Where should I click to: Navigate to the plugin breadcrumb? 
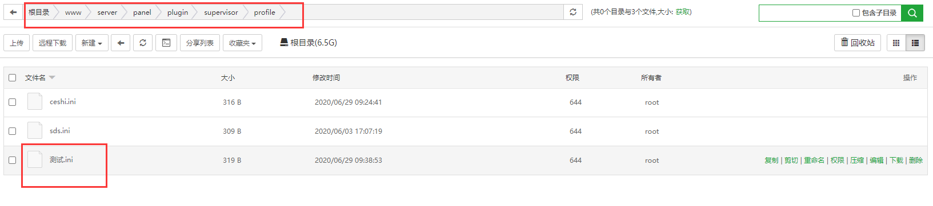click(x=178, y=13)
